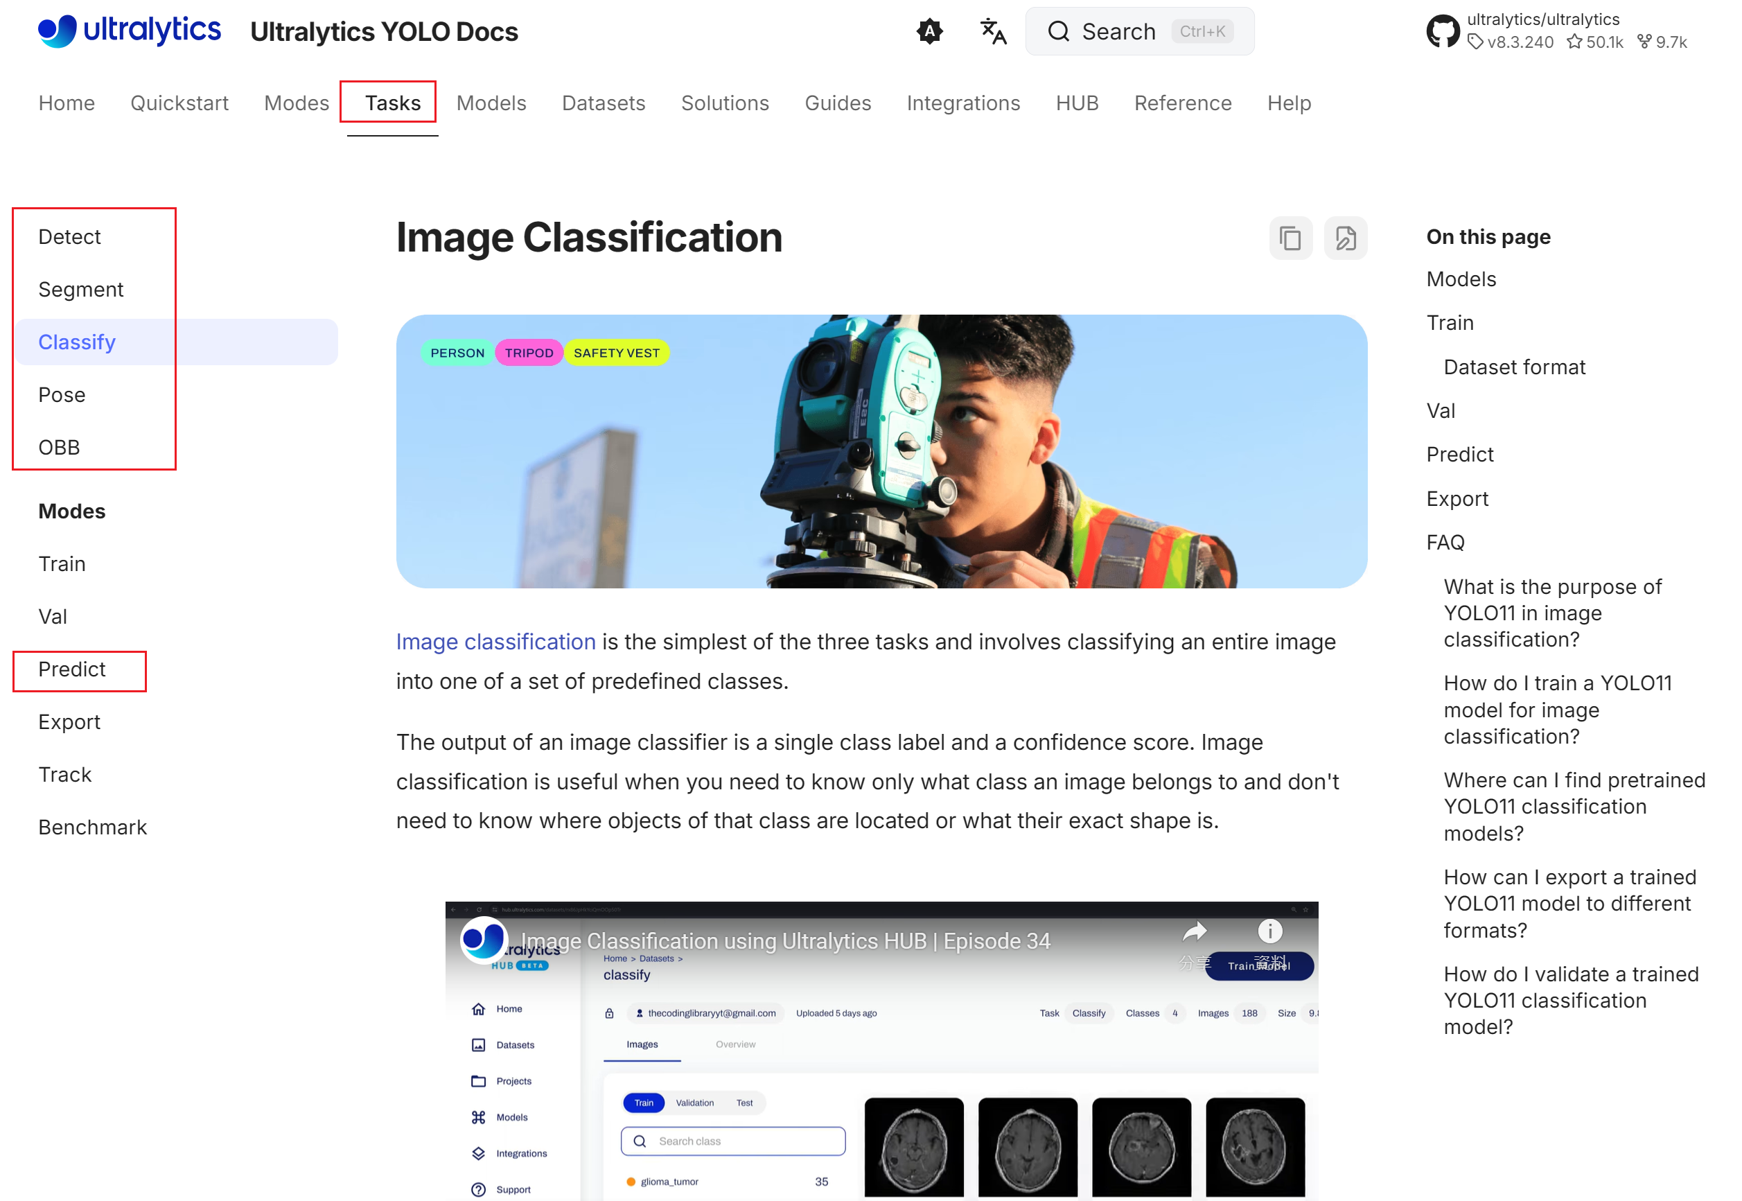Screen dimensions: 1742x1201
Task: Select Segment in the tasks sidebar
Action: tap(80, 290)
